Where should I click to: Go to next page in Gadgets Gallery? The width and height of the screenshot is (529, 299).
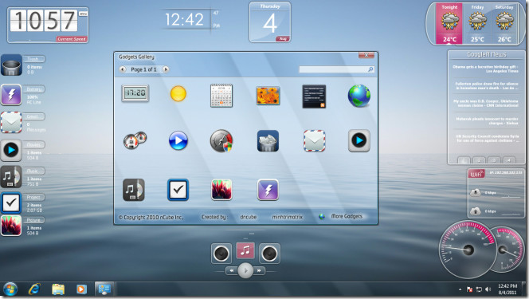166,69
